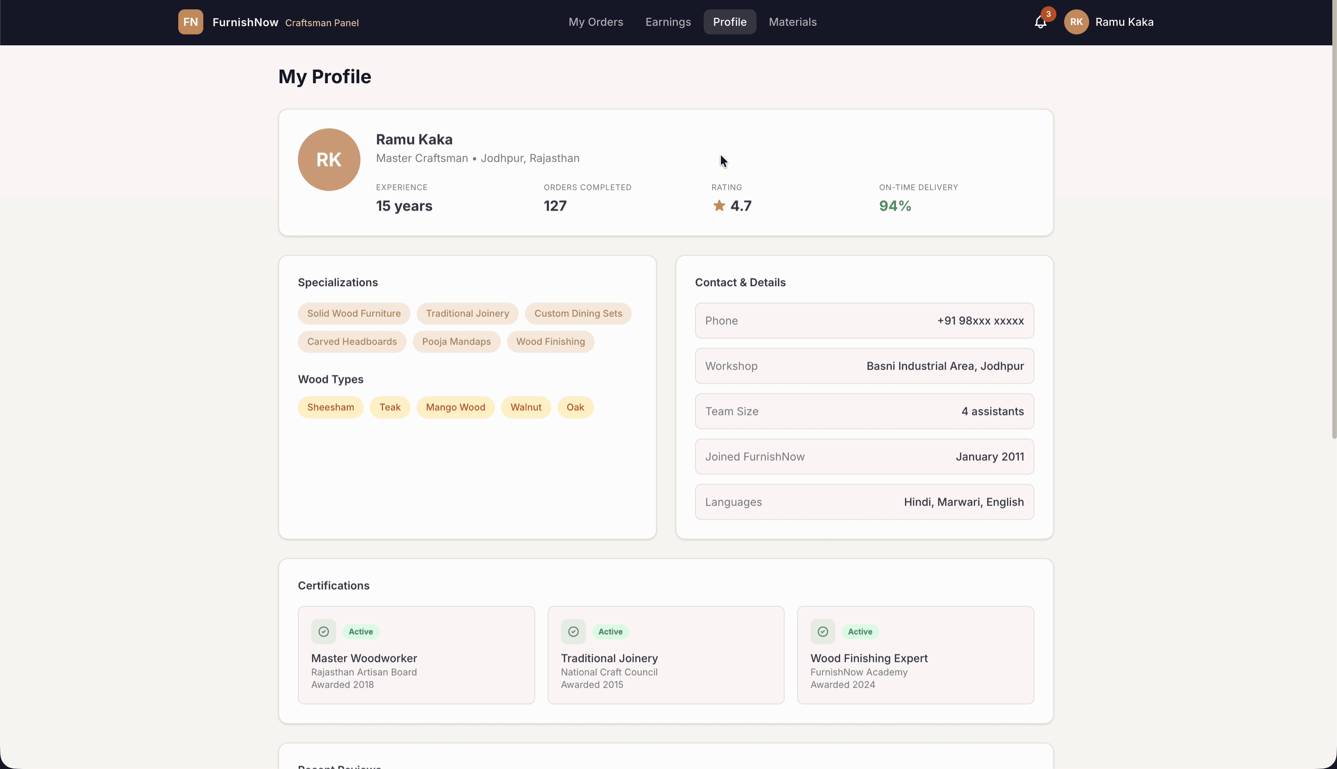Open the My Orders tab
The height and width of the screenshot is (769, 1337).
tap(595, 22)
